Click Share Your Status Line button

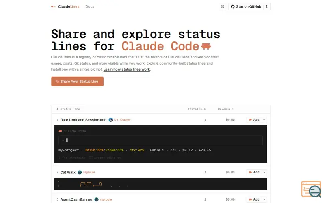tap(77, 82)
